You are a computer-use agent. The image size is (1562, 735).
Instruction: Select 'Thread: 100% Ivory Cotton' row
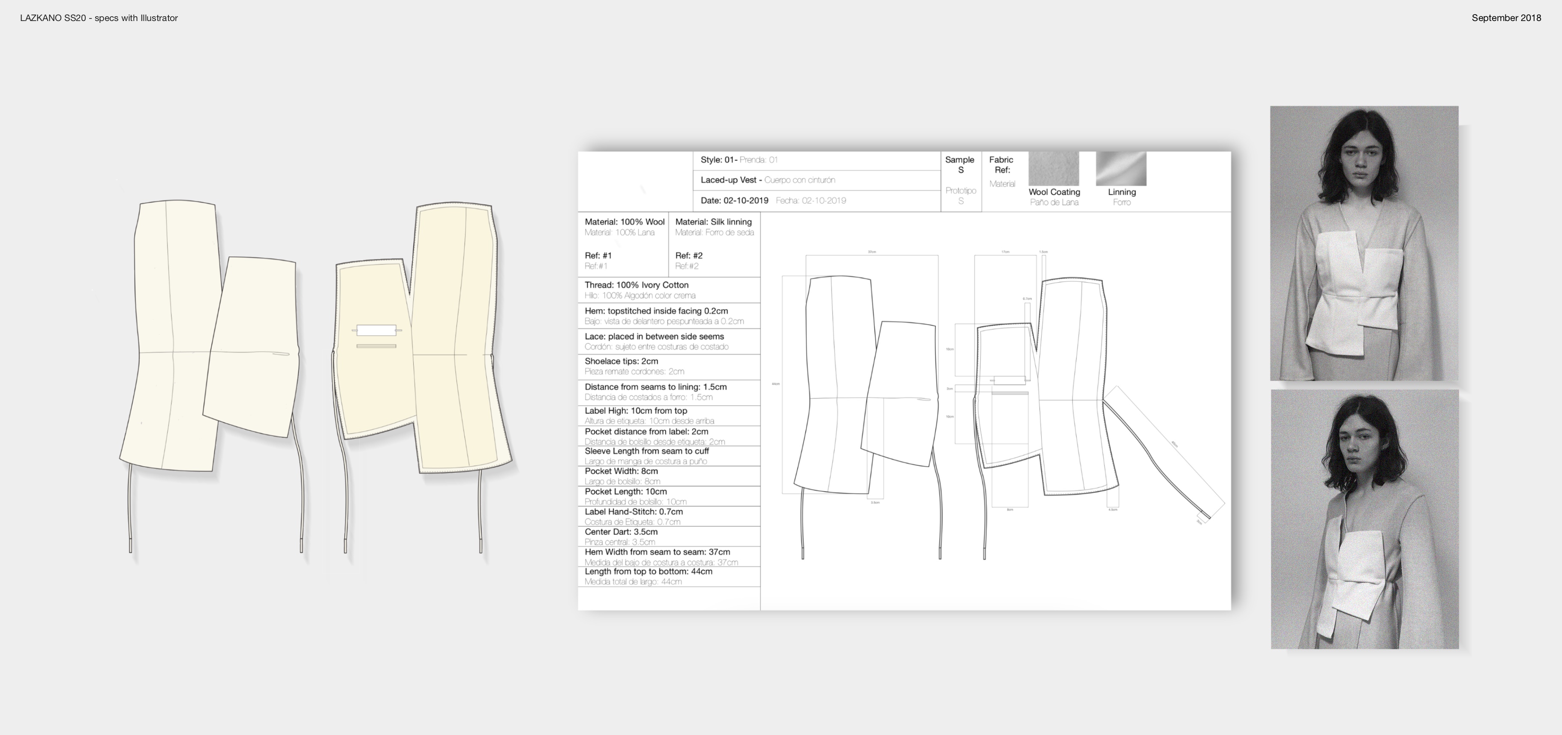[669, 290]
